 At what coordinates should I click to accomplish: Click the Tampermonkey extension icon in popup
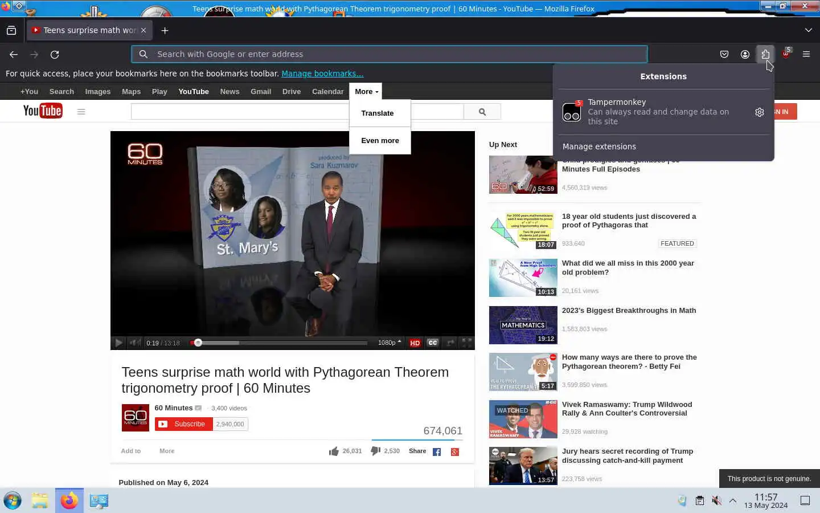[572, 112]
